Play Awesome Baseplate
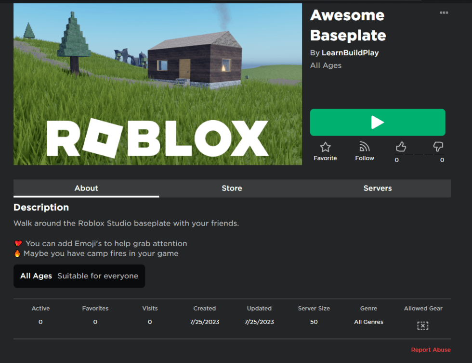This screenshot has height=363, width=472. click(378, 122)
